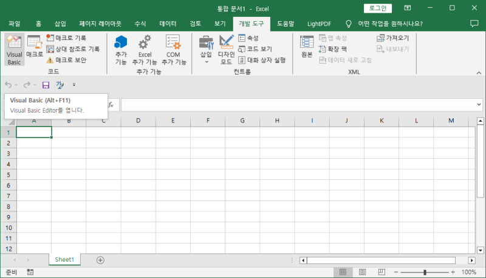Open the 페이지 레이아웃 tab
The width and height of the screenshot is (486, 278).
(x=100, y=24)
